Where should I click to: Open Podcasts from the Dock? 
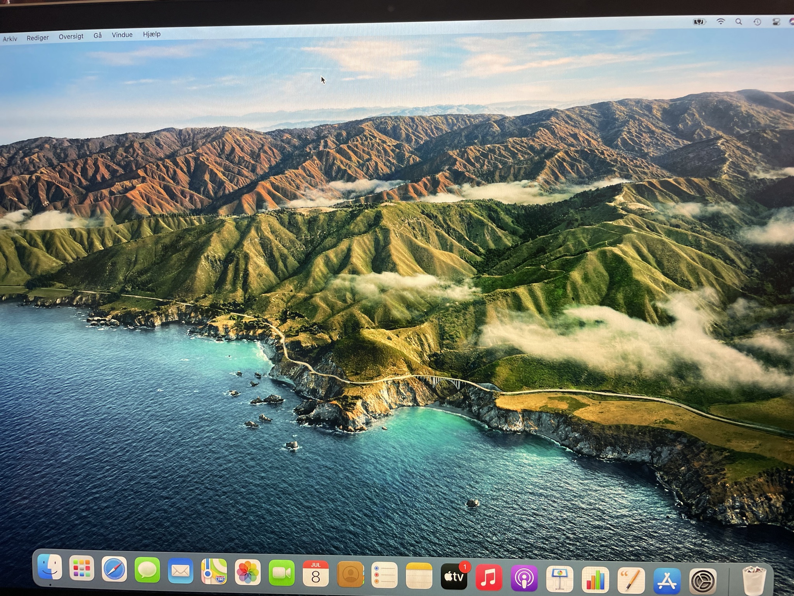click(524, 579)
